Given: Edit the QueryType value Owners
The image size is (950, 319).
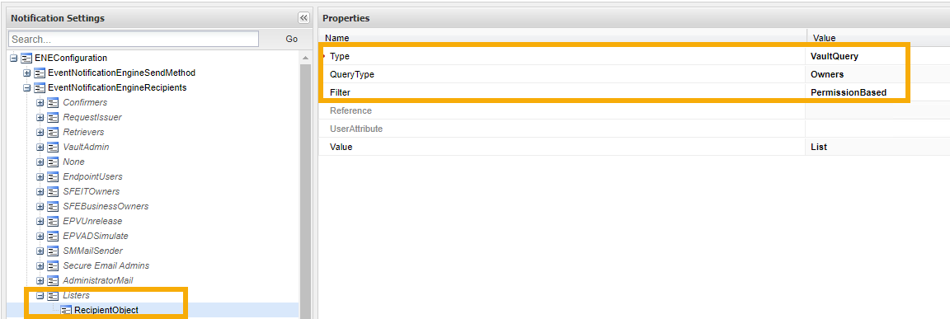Looking at the screenshot, I should (x=827, y=74).
